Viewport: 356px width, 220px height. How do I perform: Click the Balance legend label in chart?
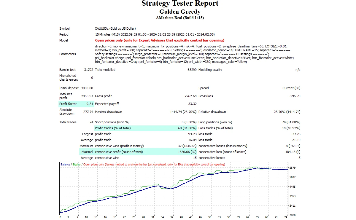click(65, 165)
